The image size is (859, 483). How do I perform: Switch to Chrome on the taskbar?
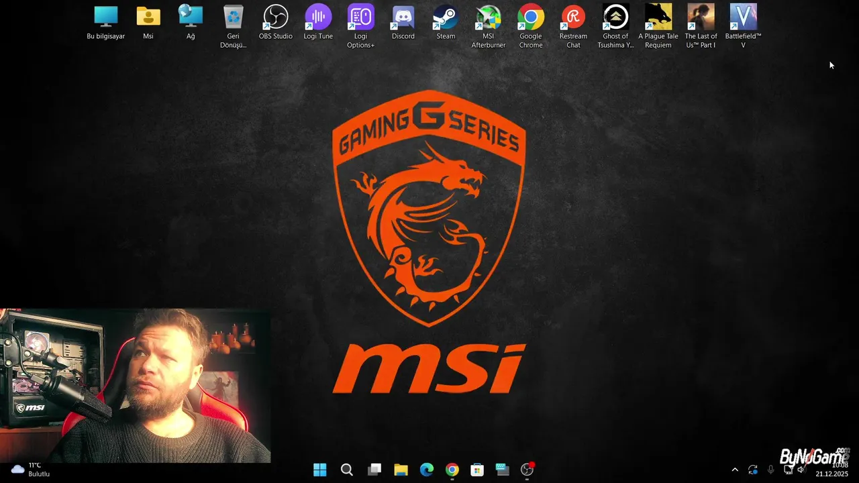452,470
